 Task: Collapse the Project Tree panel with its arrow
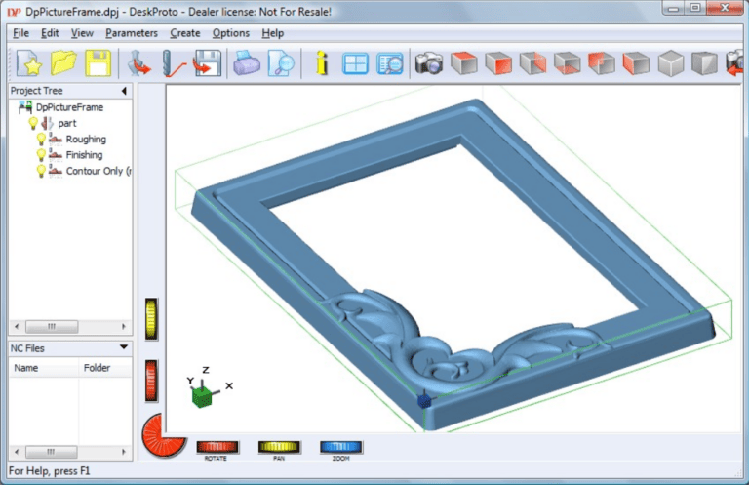tap(124, 91)
